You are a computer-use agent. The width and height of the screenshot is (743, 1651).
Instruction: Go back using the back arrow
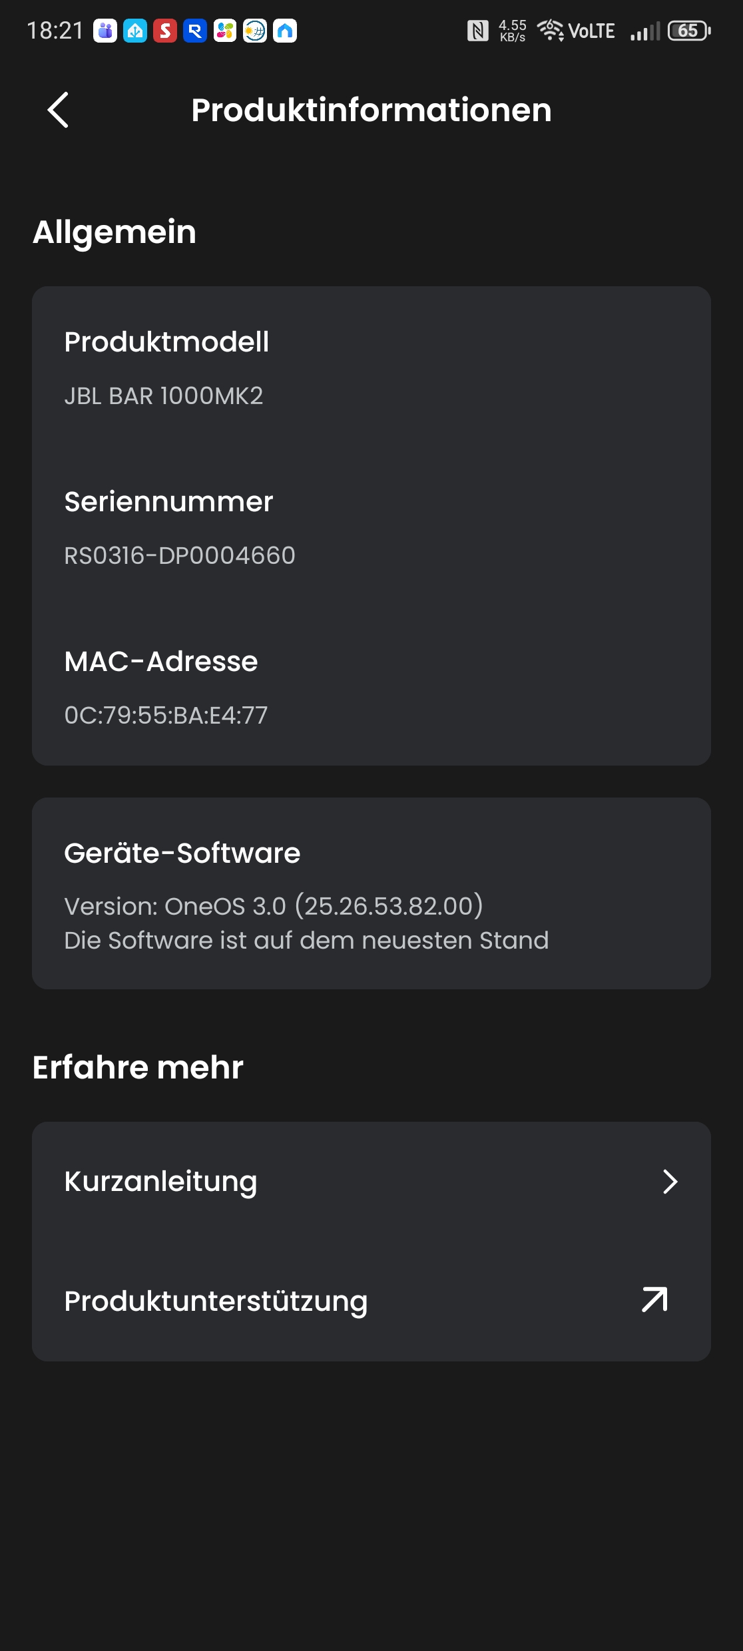(59, 110)
